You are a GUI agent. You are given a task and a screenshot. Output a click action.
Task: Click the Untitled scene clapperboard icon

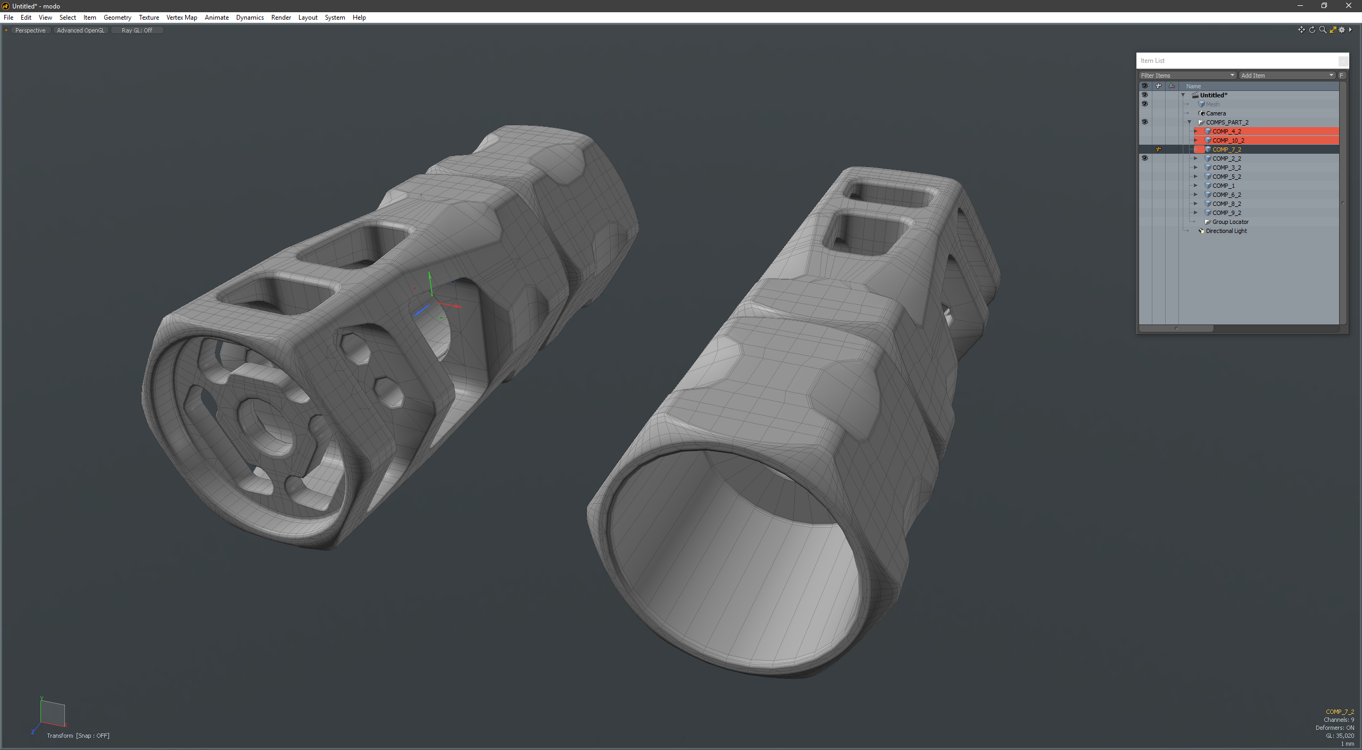(1195, 95)
